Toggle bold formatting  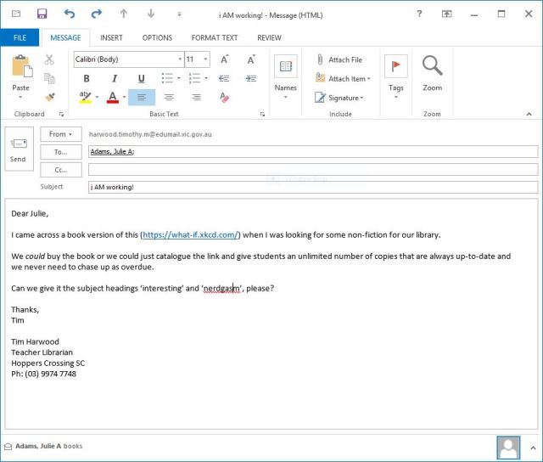pos(86,79)
